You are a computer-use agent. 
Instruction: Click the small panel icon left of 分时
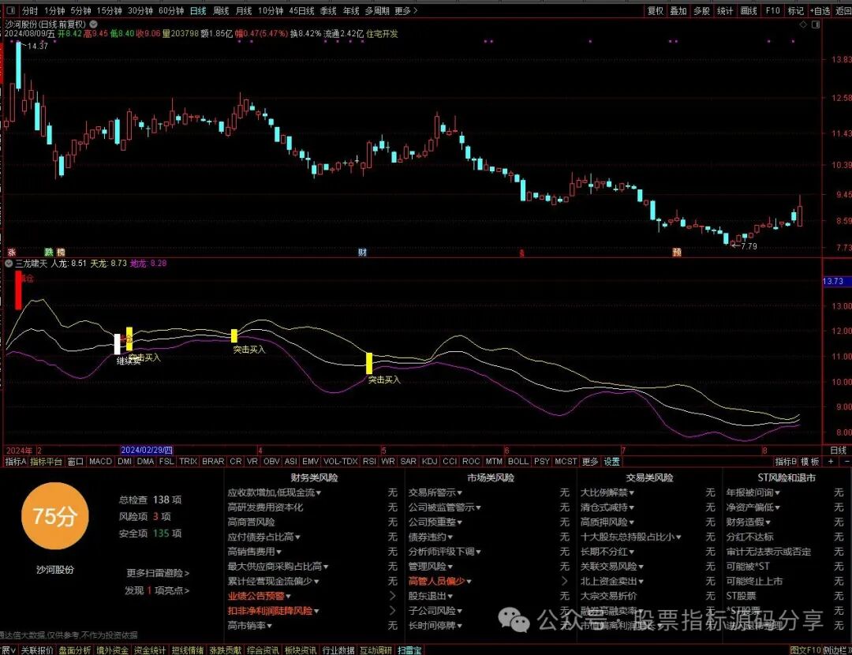coord(11,10)
